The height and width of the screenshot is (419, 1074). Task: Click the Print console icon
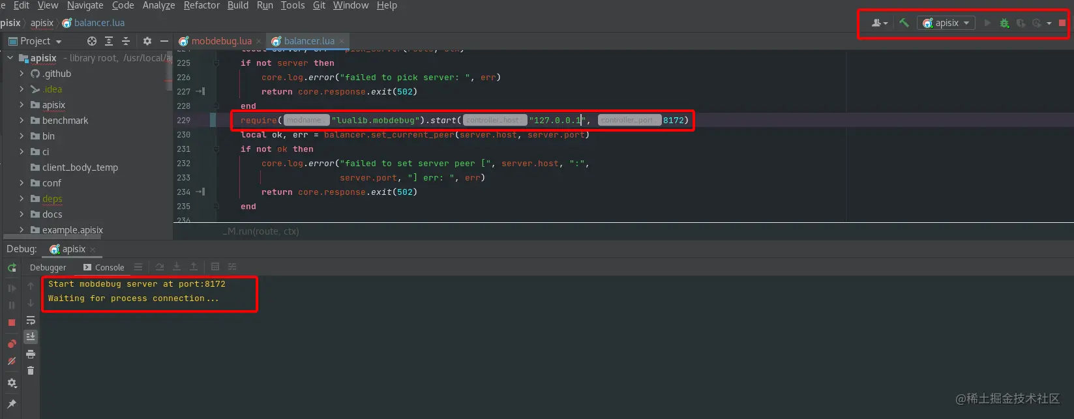pyautogui.click(x=31, y=354)
